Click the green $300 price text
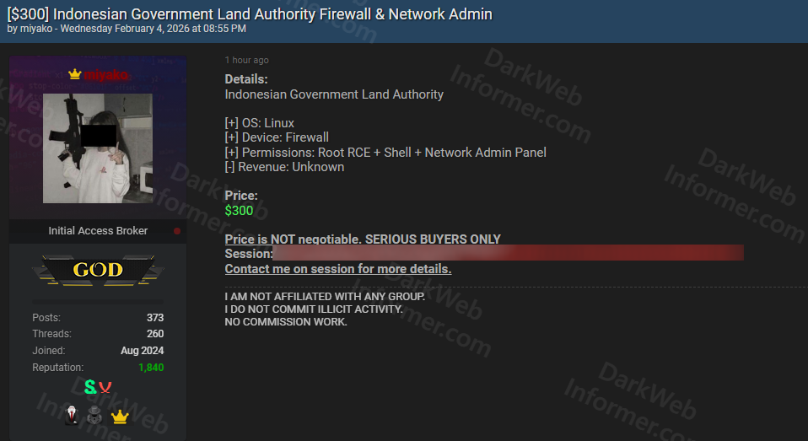This screenshot has height=441, width=808. click(239, 211)
